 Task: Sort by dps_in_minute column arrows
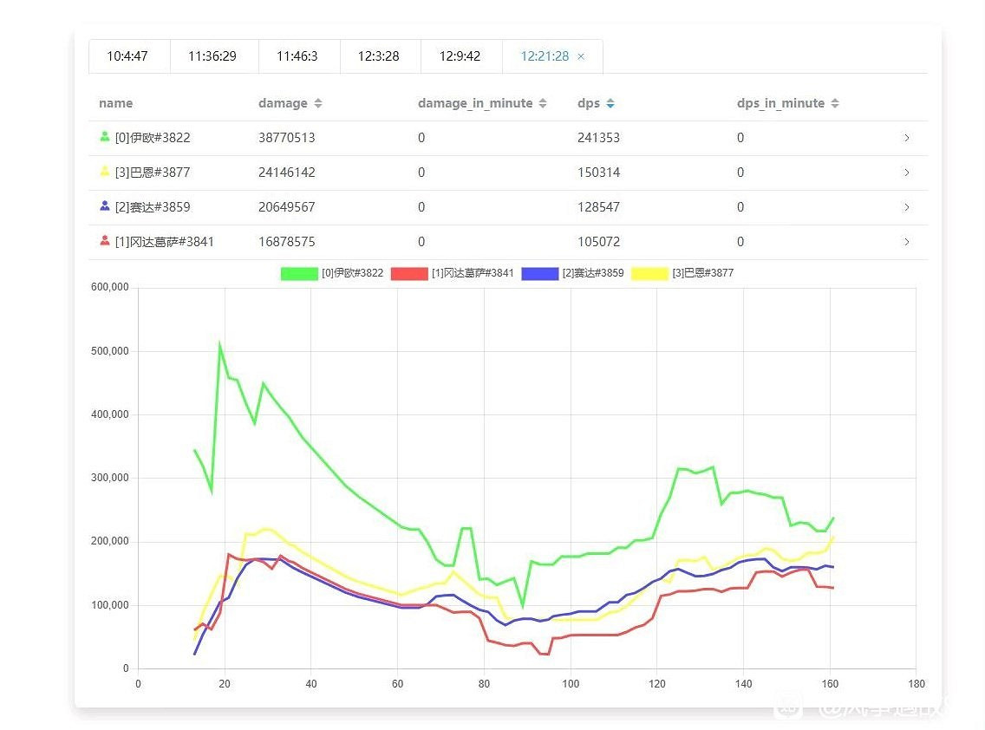pos(835,103)
